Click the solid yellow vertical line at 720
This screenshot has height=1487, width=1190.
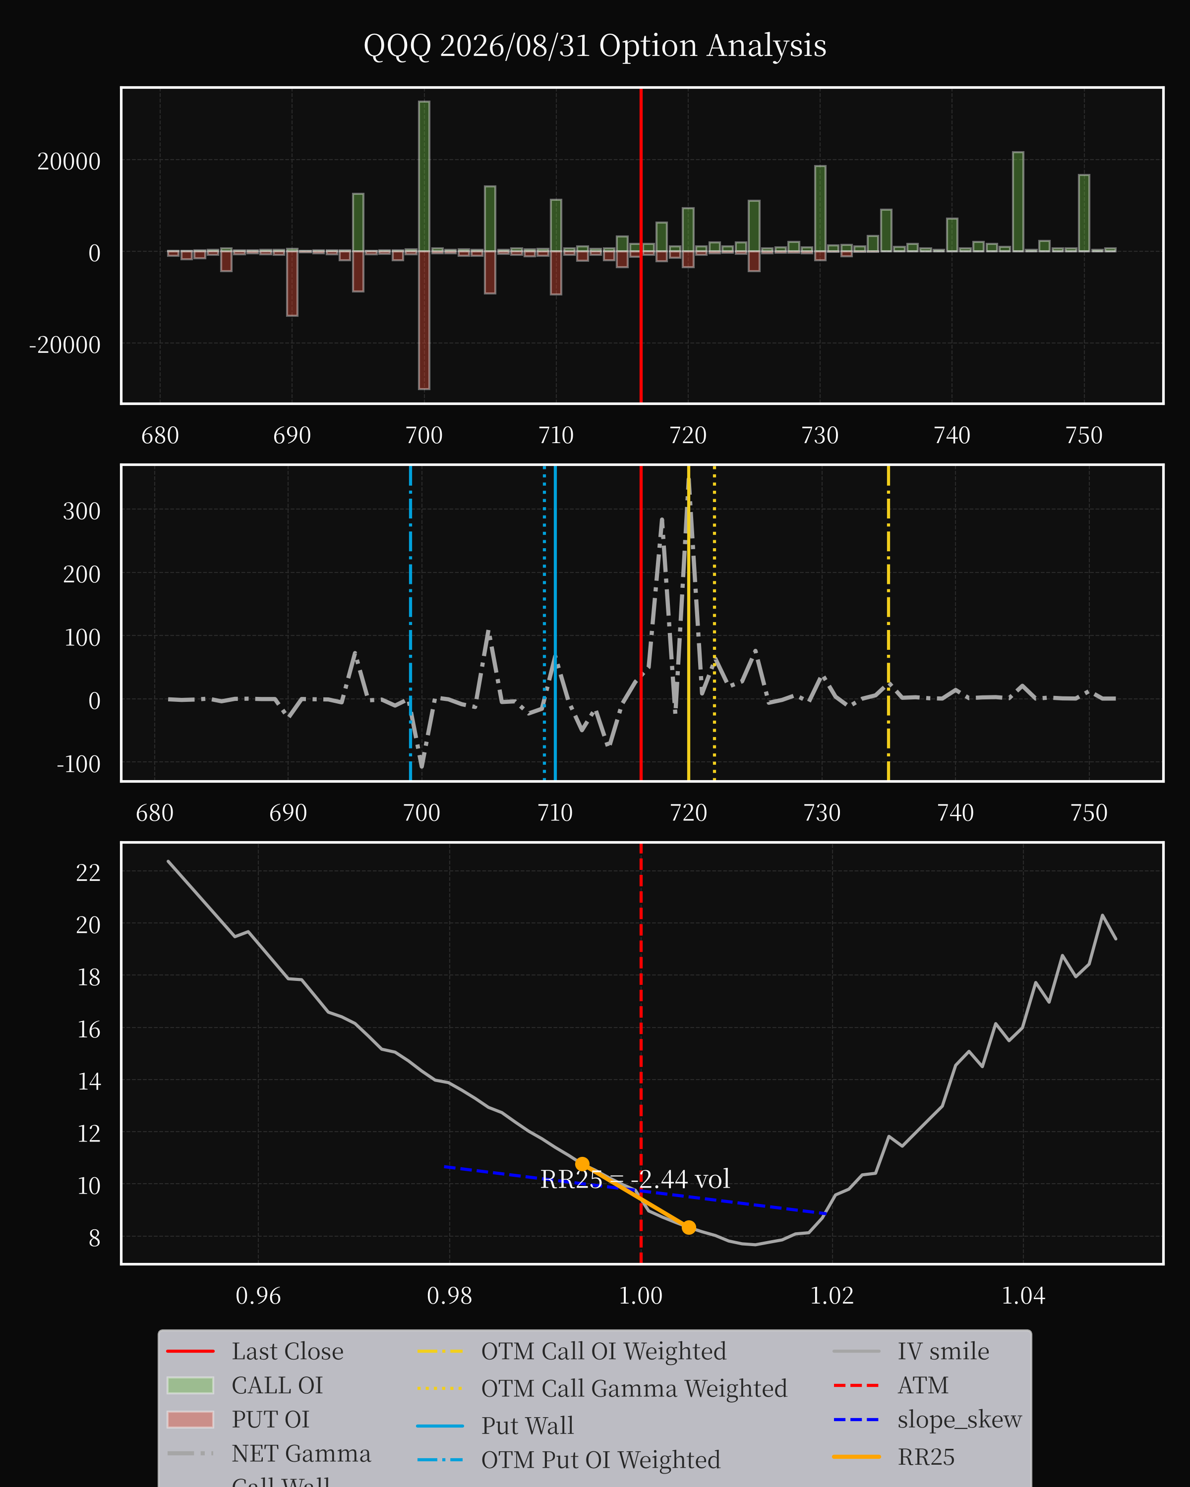pyautogui.click(x=689, y=624)
